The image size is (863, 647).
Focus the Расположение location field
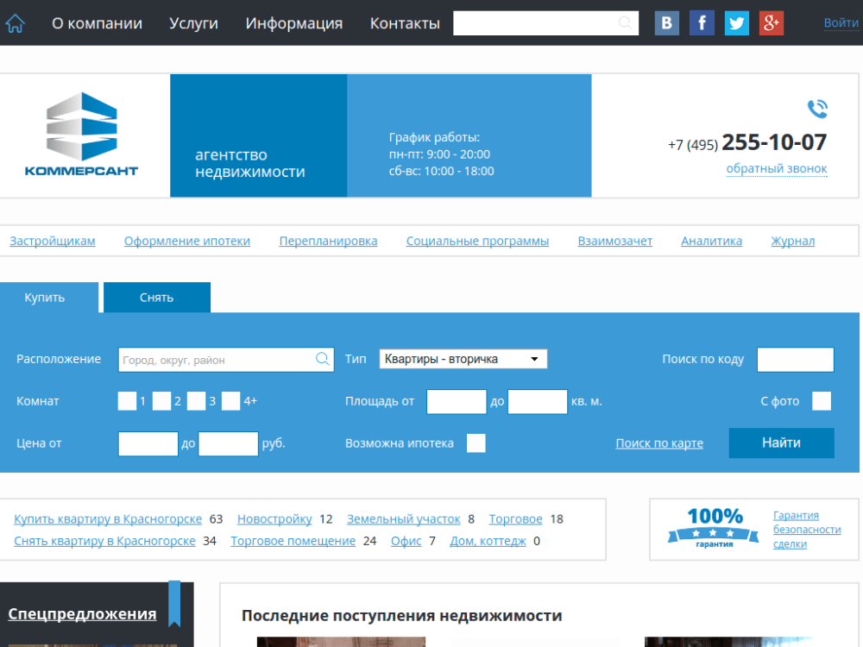(x=226, y=360)
